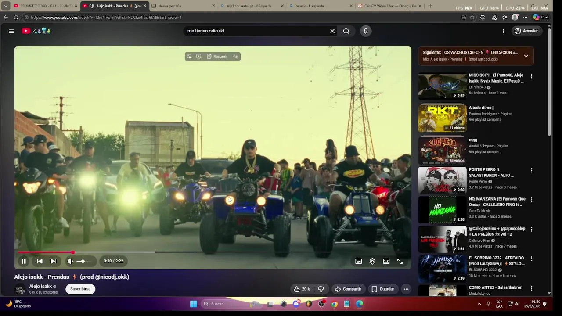Switch to OmeTV Video Chat tab
562x316 pixels.
(390, 6)
